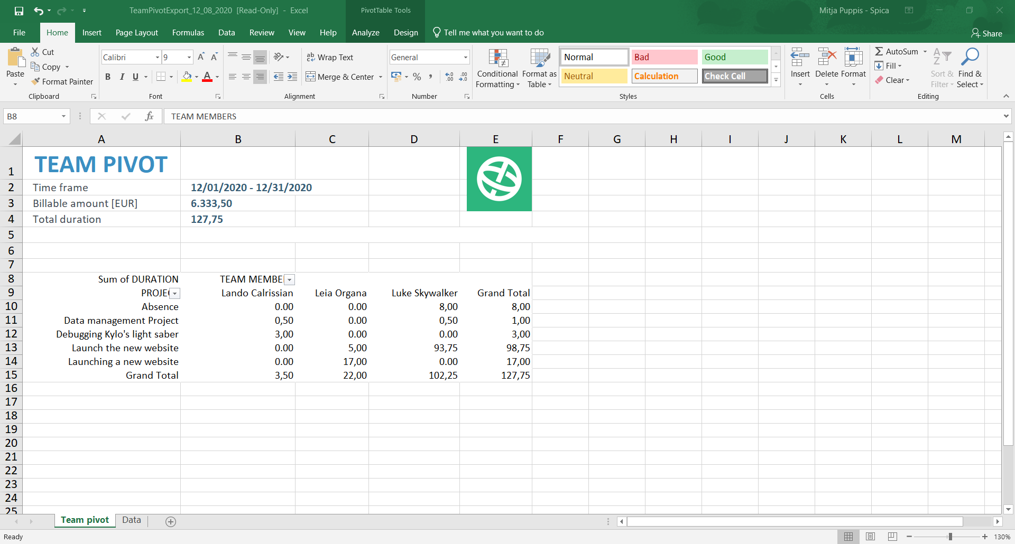Cut the selection with the scissors icon
Screen dimensions: 1015x544
point(35,52)
